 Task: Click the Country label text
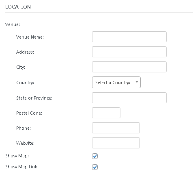[x=25, y=83]
